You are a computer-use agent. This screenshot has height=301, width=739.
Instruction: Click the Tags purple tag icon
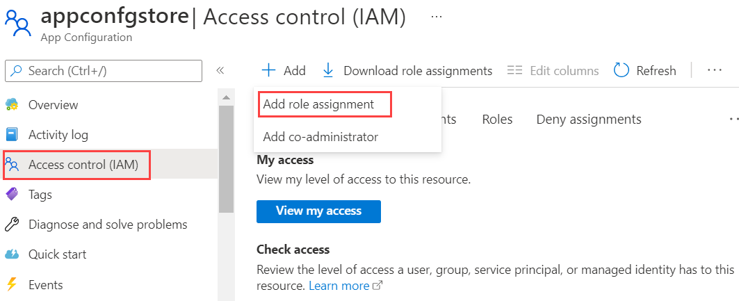coord(12,195)
